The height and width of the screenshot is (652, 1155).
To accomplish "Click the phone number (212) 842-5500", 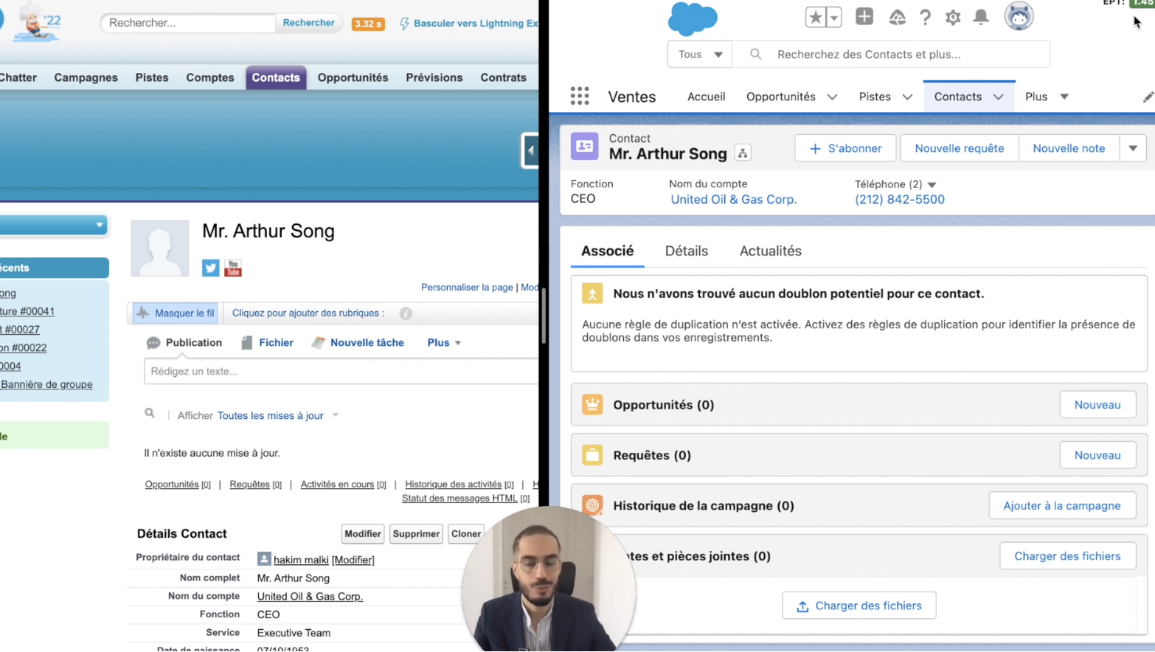I will (x=900, y=199).
